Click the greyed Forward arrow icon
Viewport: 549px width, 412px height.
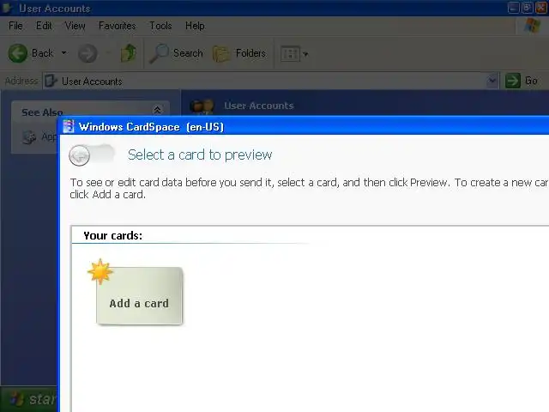87,53
